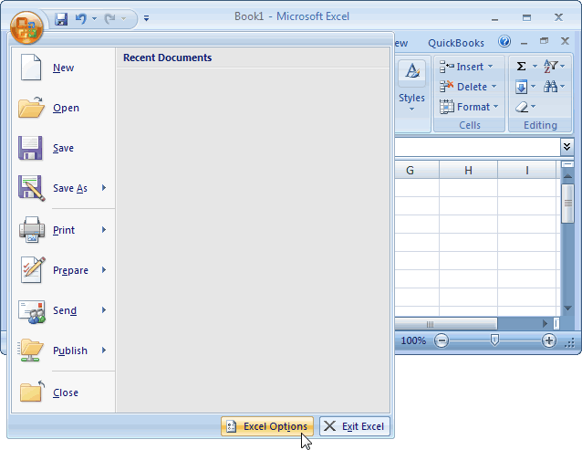Click Delete in the Cells group
This screenshot has width=582, height=450.
click(x=464, y=87)
